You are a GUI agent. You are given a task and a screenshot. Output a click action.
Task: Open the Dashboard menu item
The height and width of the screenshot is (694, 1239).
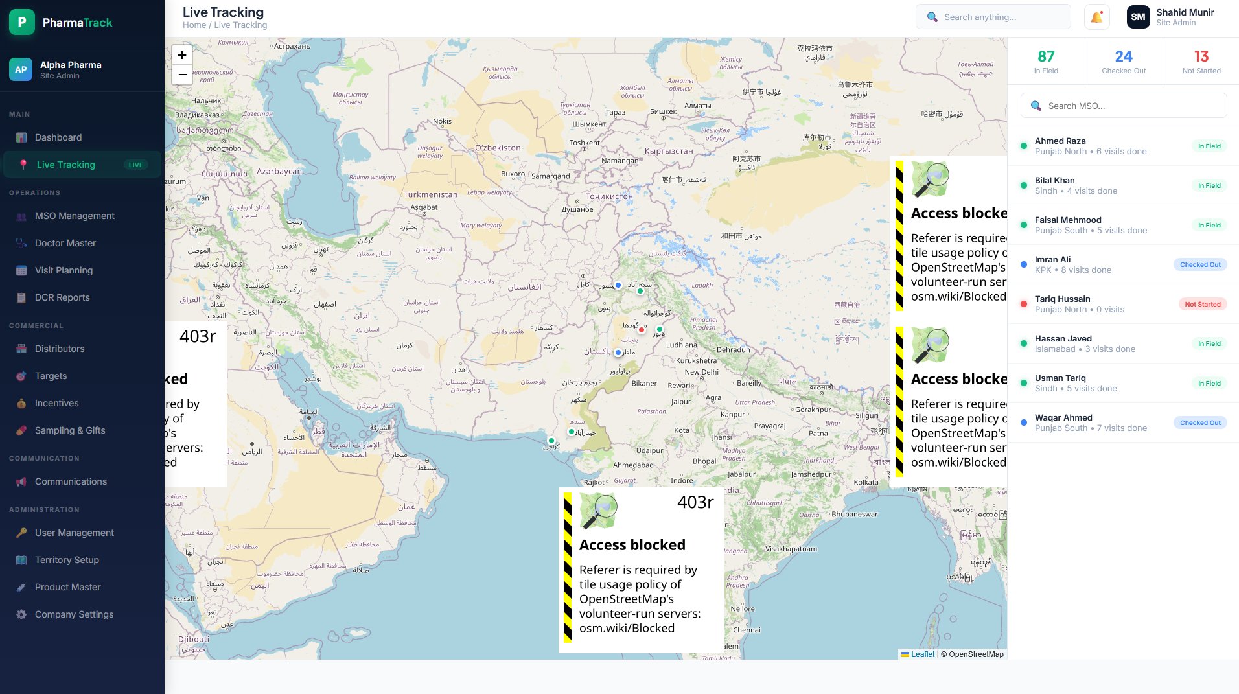click(82, 137)
